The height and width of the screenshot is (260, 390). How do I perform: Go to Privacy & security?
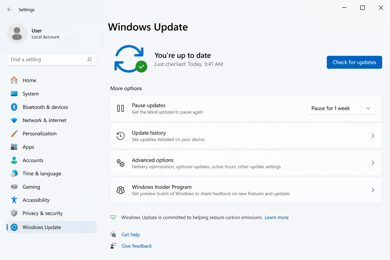52,213
